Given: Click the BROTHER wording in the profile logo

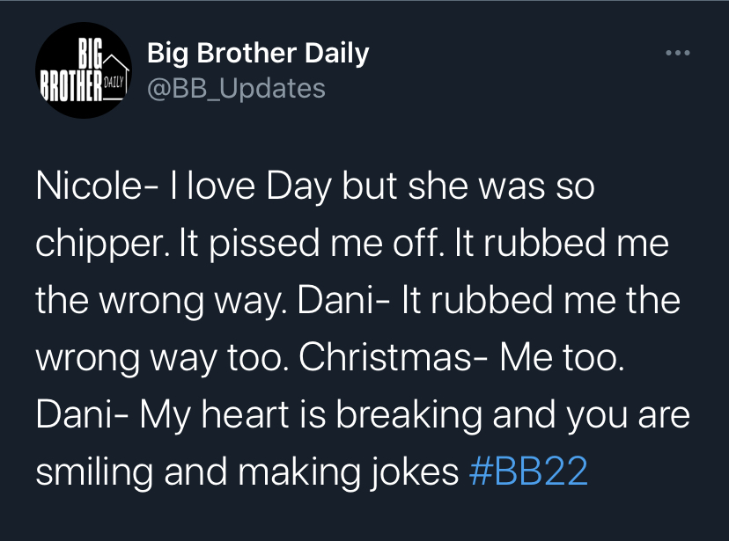Looking at the screenshot, I should click(x=70, y=85).
